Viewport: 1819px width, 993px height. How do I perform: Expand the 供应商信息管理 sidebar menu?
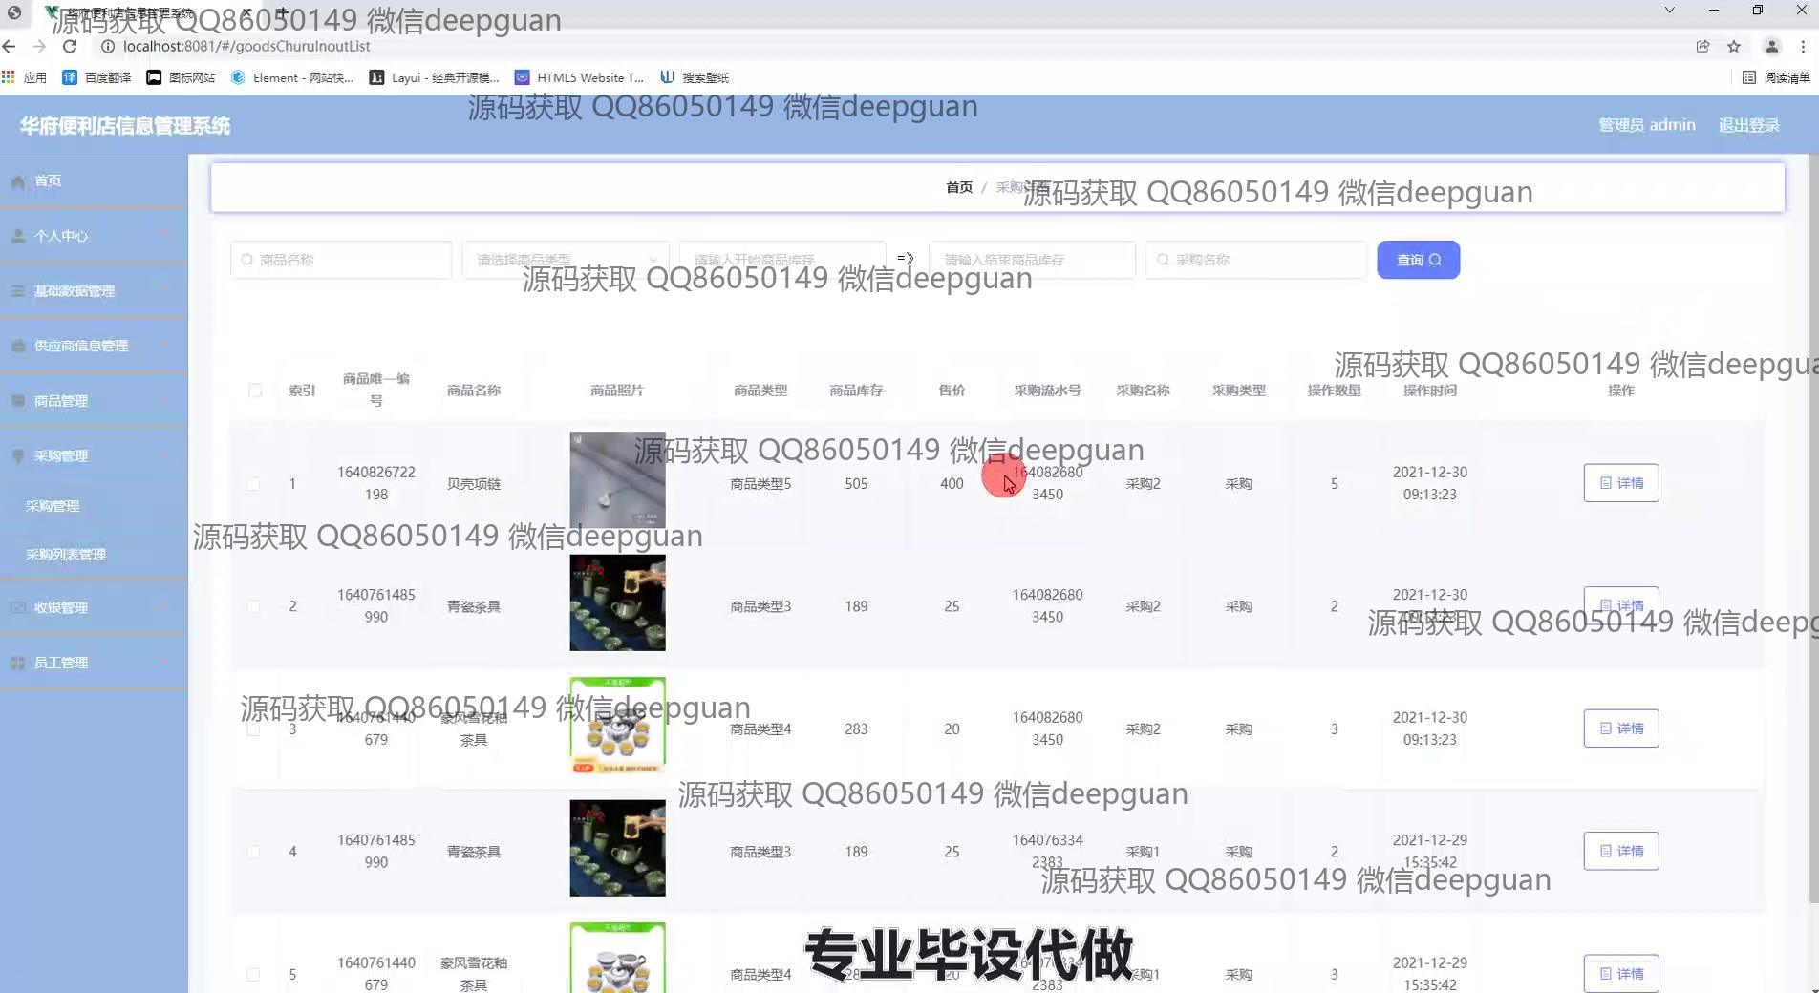(94, 346)
